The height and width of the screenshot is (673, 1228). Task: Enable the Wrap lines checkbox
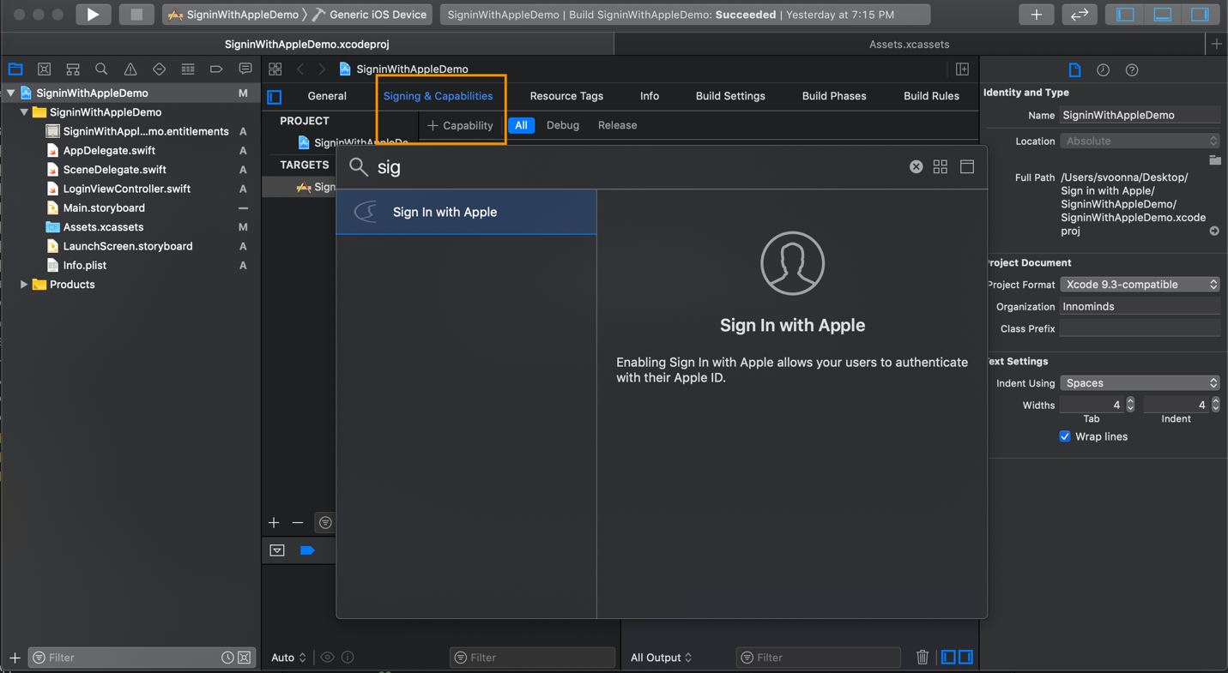coord(1064,436)
